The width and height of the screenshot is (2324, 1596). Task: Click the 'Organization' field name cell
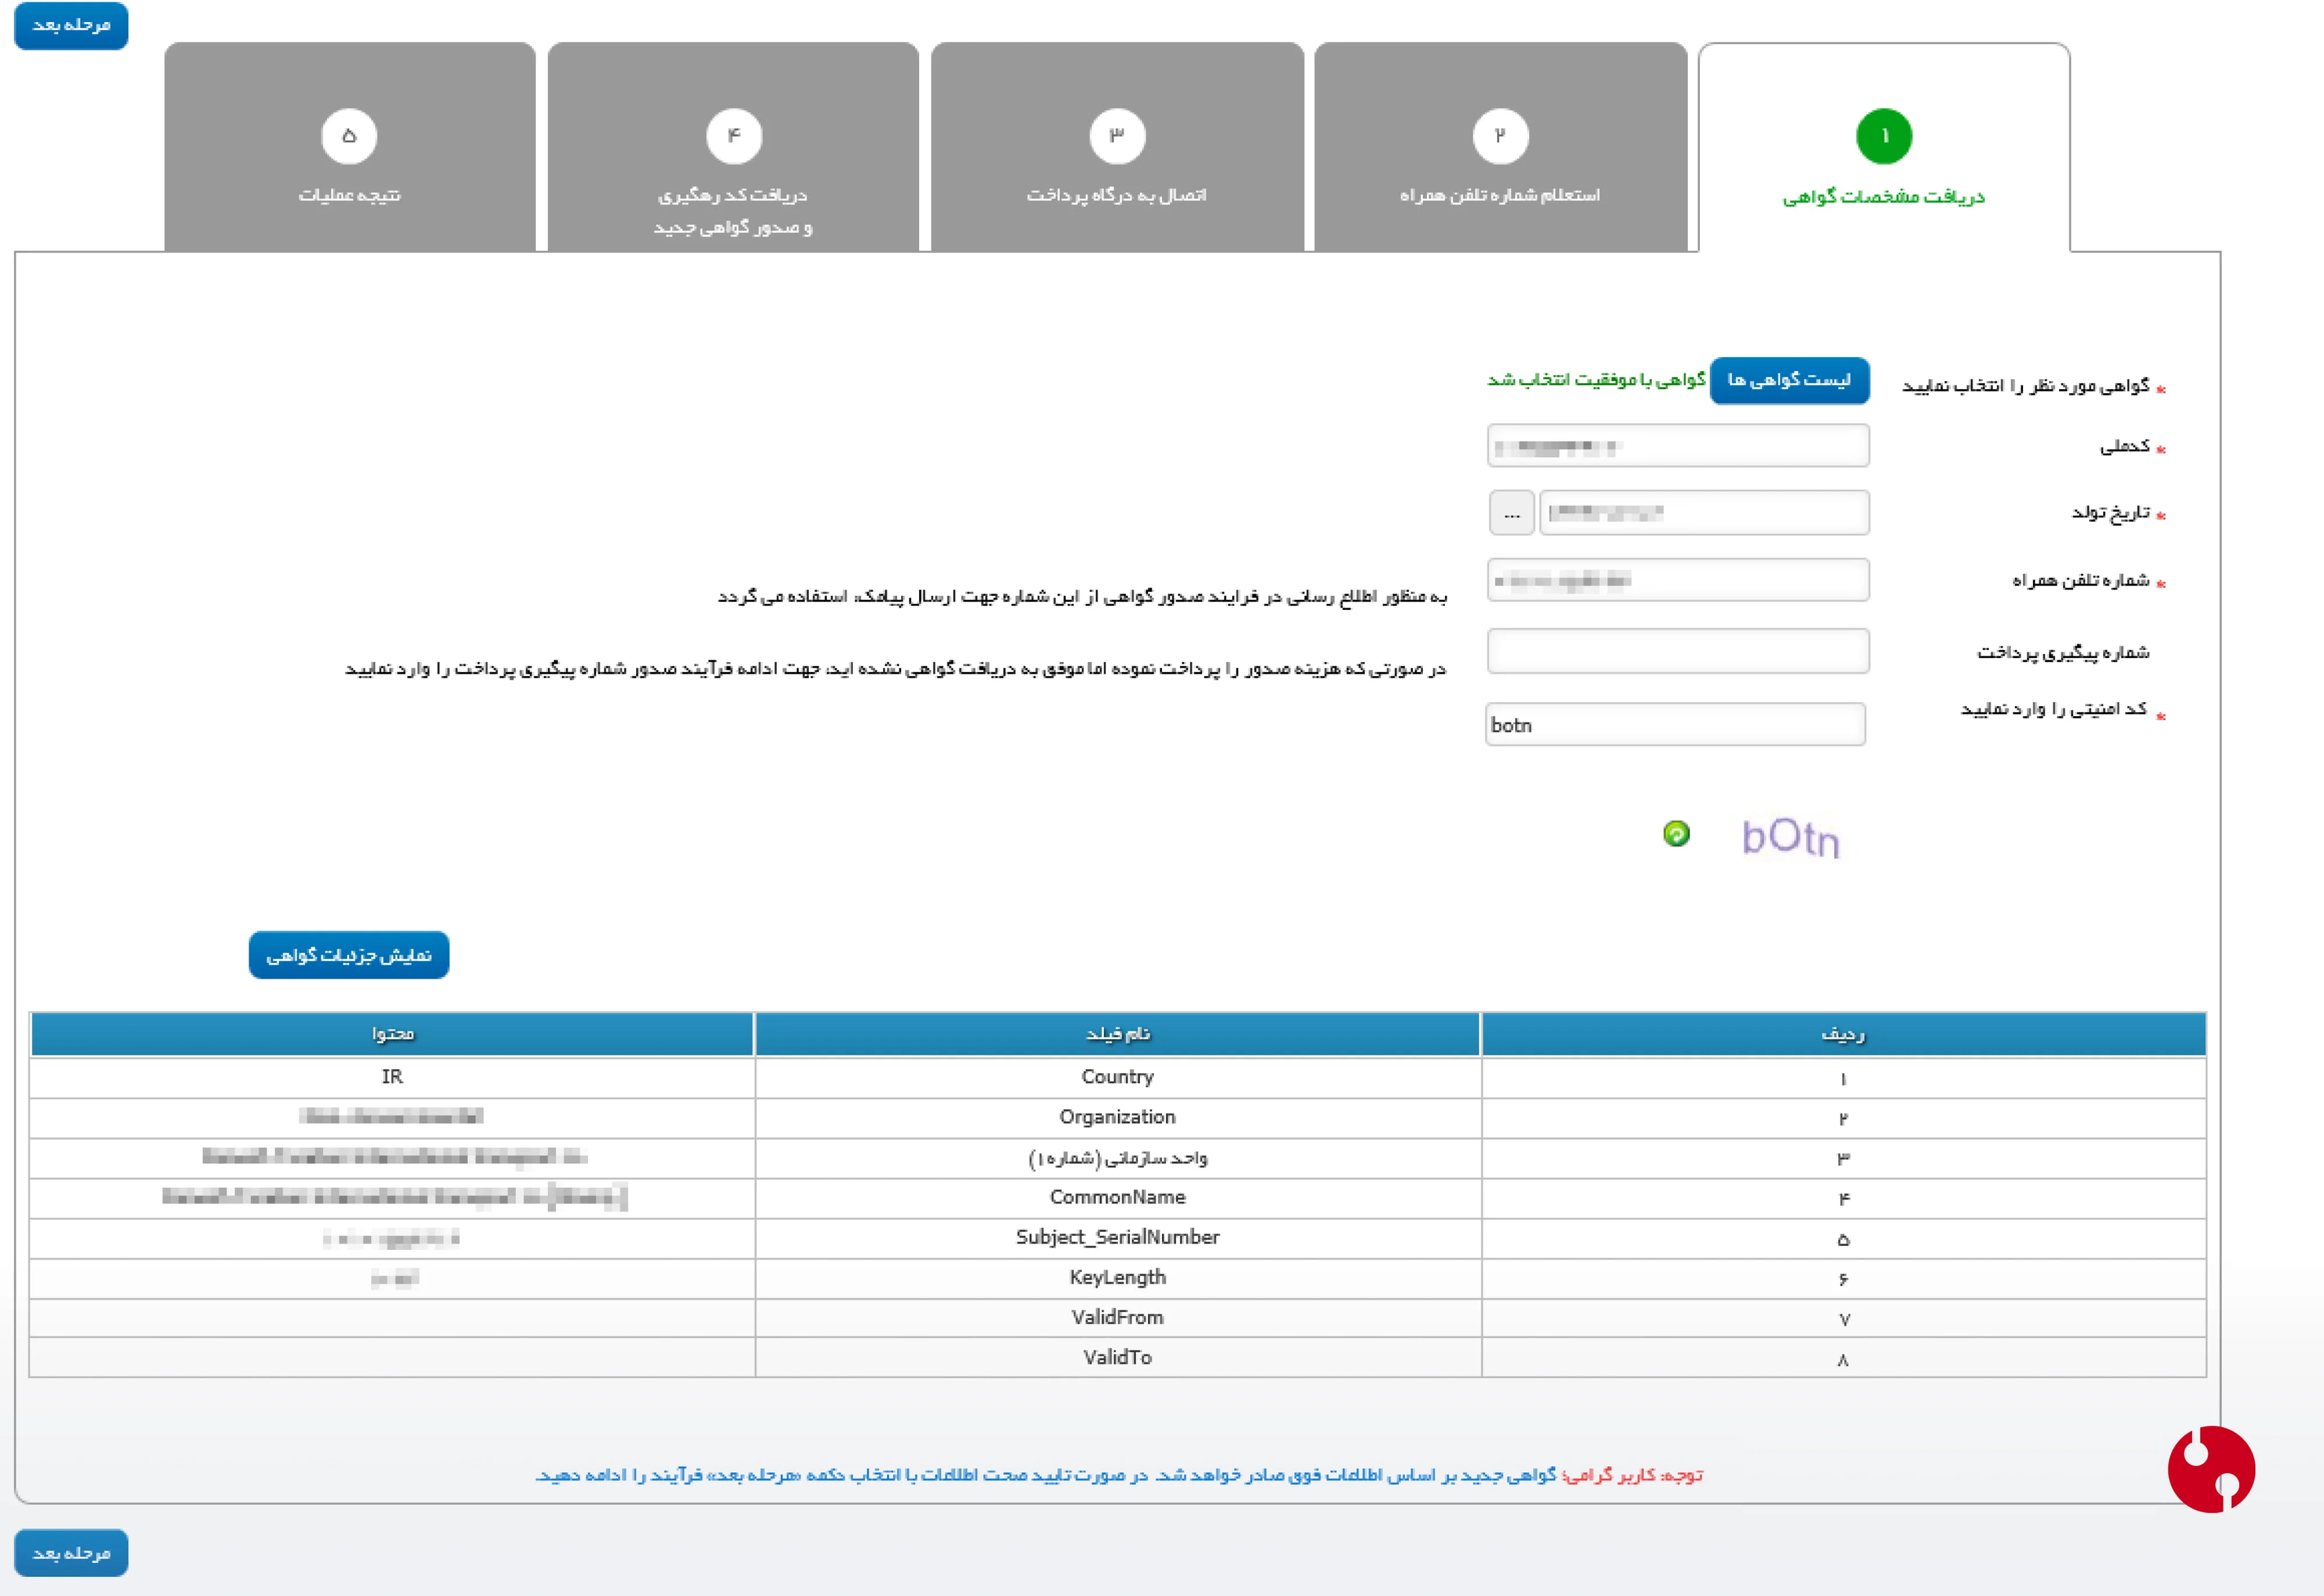(1117, 1117)
